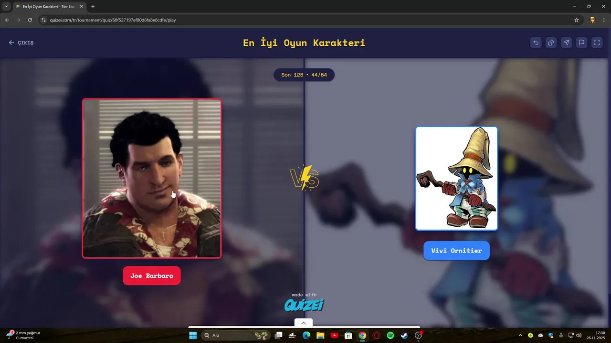
Task: Open Spotify from the taskbar
Action: 390,335
